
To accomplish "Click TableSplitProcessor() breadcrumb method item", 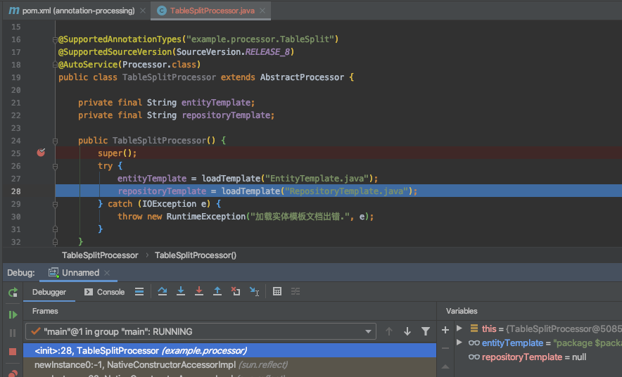I will coord(196,255).
